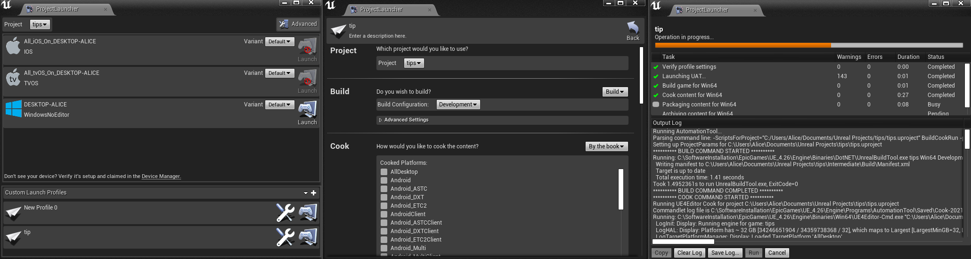Click ProjectLauncher tab icon in right window
Viewport: 971px width, 259px height.
679,10
